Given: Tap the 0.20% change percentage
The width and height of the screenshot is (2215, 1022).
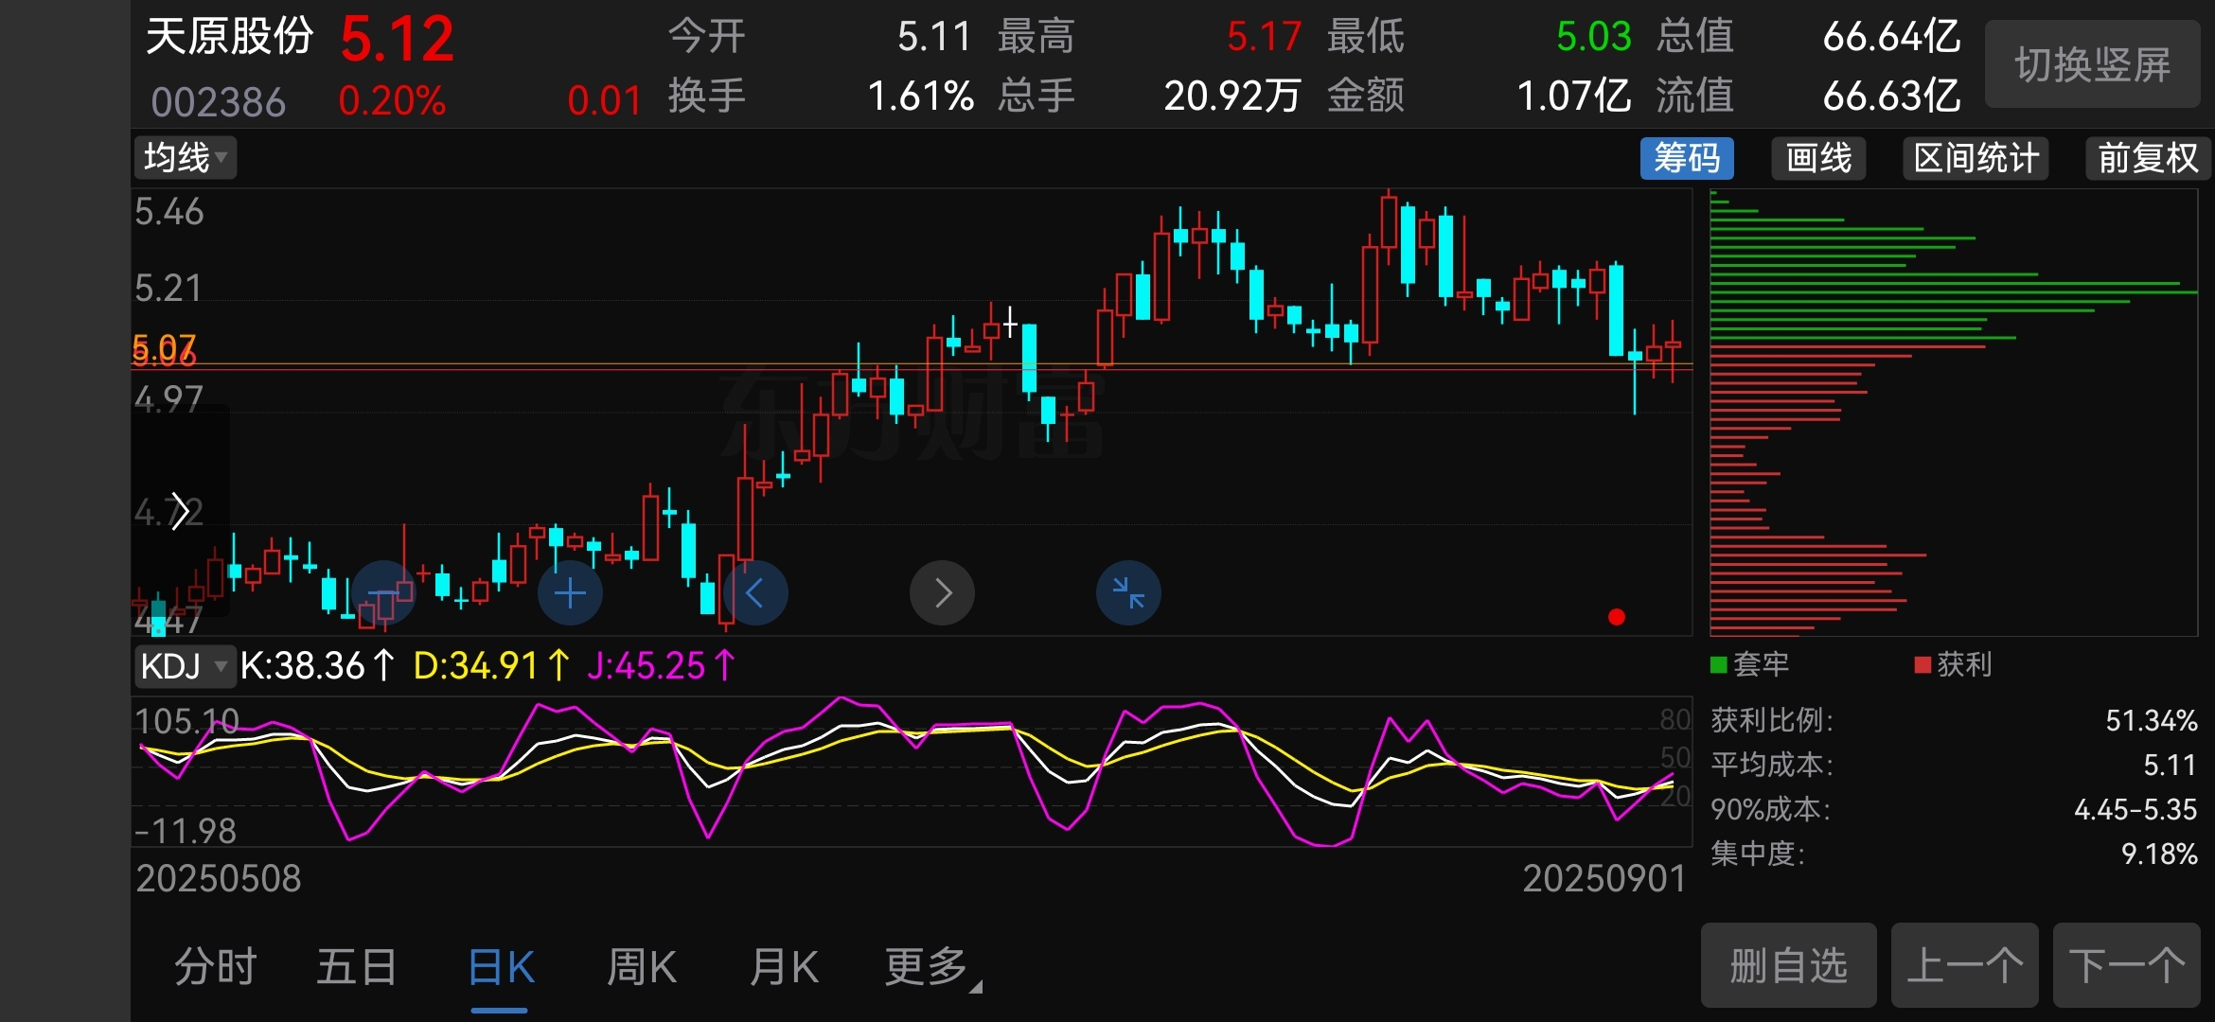Looking at the screenshot, I should click(392, 100).
